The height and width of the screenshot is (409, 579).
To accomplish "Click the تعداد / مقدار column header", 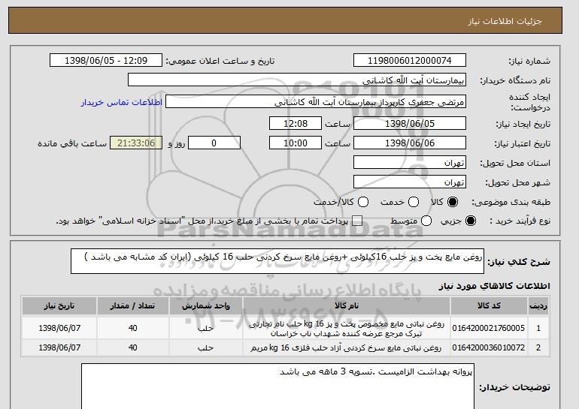I will pyautogui.click(x=133, y=306).
